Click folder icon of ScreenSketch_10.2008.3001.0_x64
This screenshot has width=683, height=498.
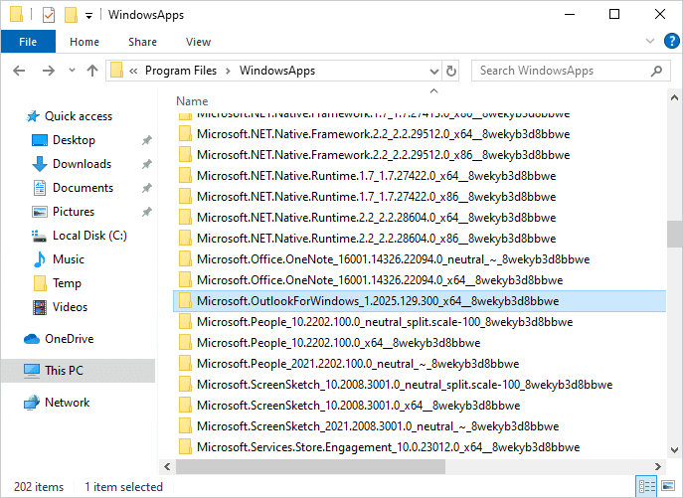pyautogui.click(x=185, y=406)
